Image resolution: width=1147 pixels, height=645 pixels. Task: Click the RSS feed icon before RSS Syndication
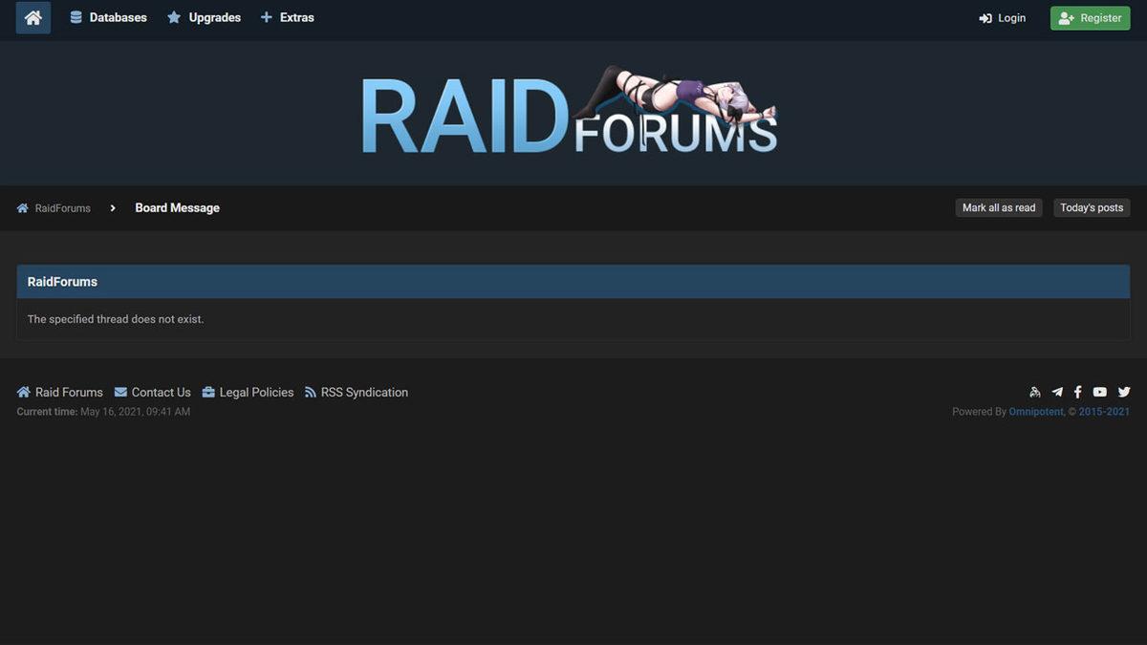pyautogui.click(x=310, y=391)
